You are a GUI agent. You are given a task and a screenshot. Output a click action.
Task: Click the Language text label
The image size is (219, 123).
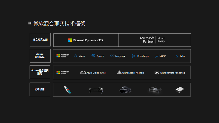point(120,56)
